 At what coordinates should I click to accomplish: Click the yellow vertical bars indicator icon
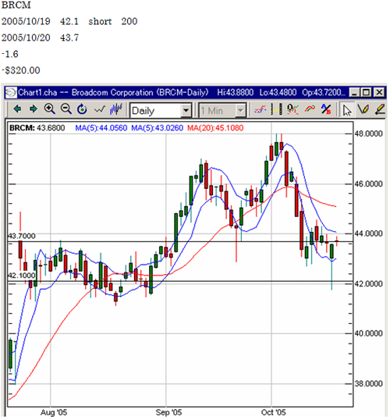[x=276, y=109]
